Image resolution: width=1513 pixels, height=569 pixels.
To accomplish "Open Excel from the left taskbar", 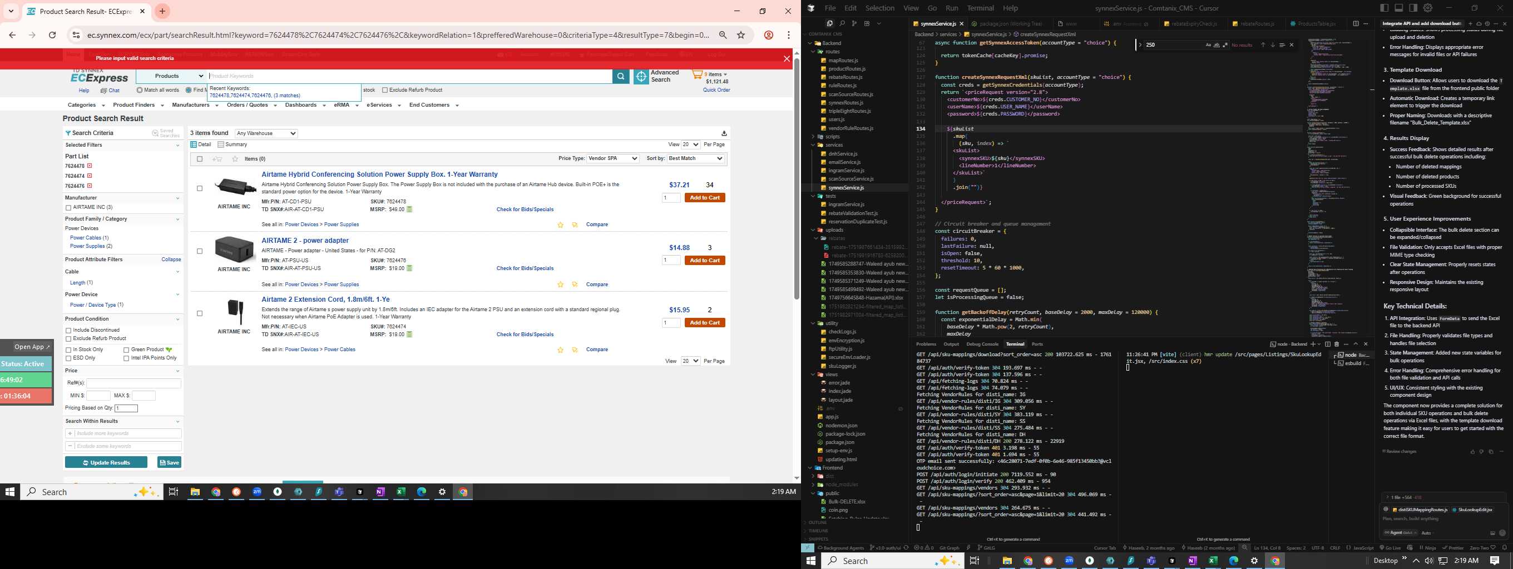I will pos(400,492).
